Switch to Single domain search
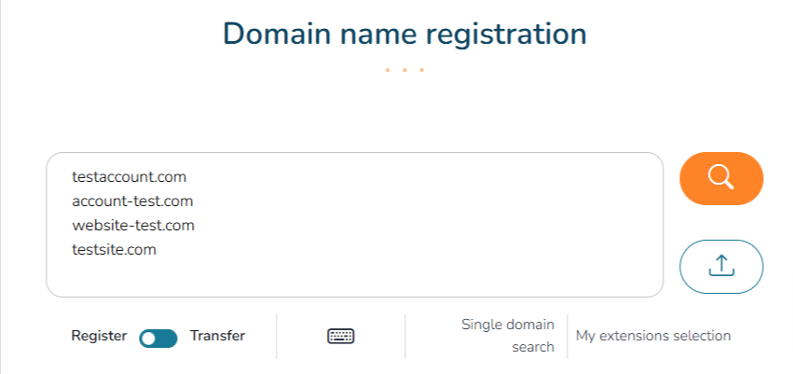793x374 pixels. (x=508, y=336)
